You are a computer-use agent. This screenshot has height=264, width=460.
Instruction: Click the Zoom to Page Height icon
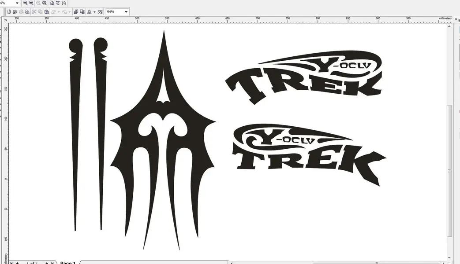tap(64, 3)
